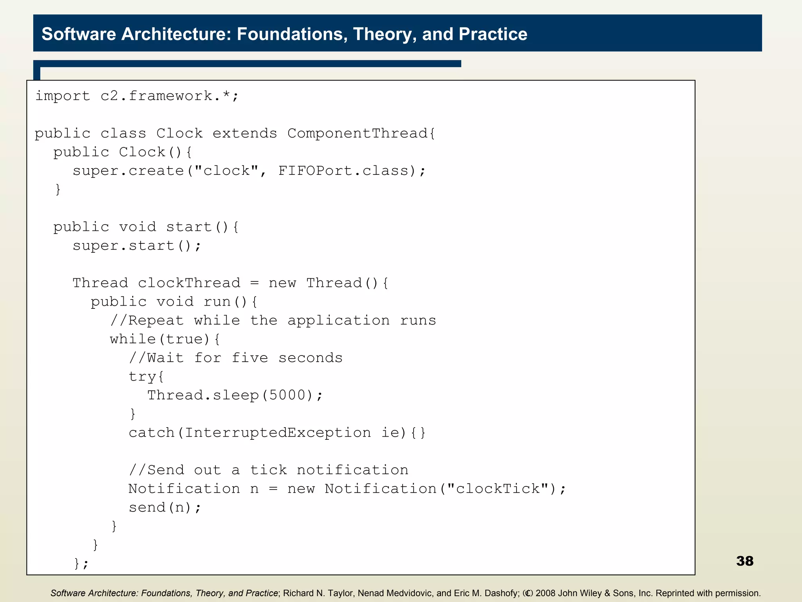The image size is (802, 602).
Task: Click the comment '//Send out a tick notification'
Action: coord(268,470)
